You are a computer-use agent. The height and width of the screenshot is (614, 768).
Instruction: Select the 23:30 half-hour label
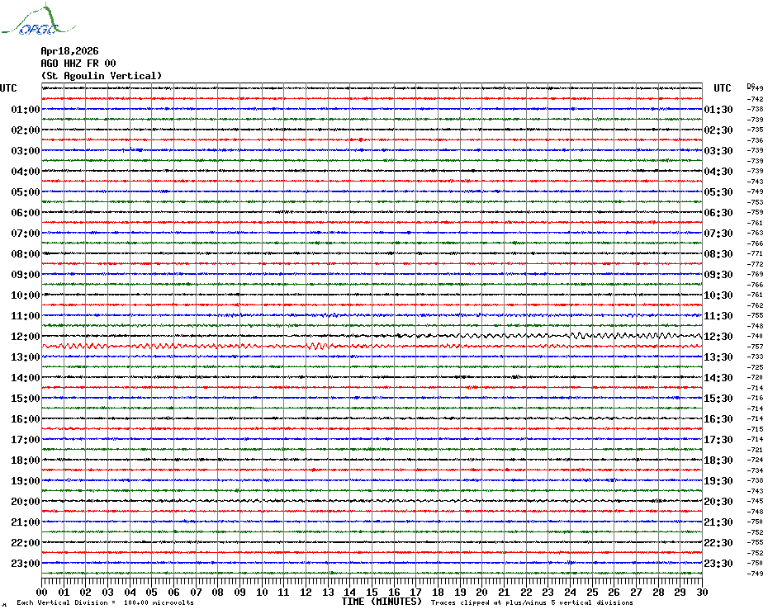click(x=718, y=563)
